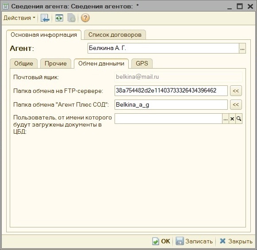Click the green refresh toolbar icon
Viewport: 257px width, 250px height.
pyautogui.click(x=59, y=18)
